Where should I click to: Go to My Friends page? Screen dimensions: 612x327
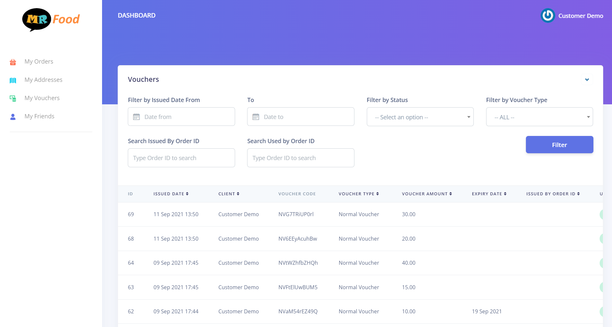(39, 116)
